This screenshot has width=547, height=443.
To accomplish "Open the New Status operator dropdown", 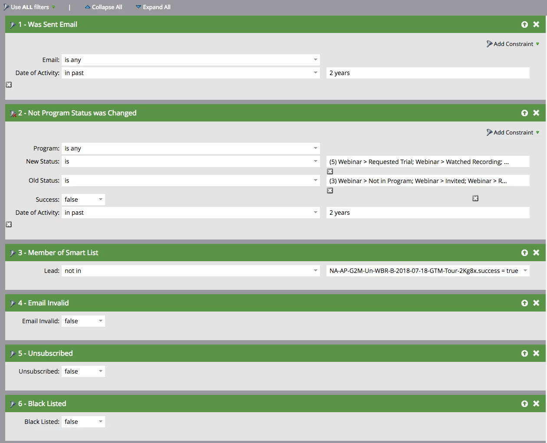I will pyautogui.click(x=191, y=161).
